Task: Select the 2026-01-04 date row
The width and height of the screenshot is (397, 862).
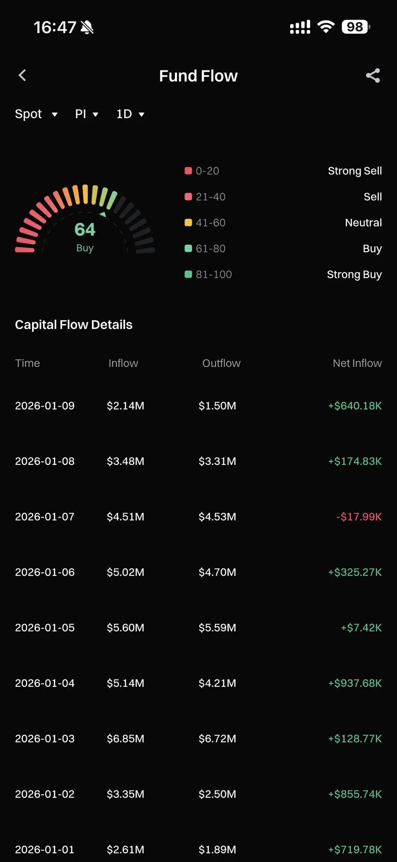Action: click(45, 683)
